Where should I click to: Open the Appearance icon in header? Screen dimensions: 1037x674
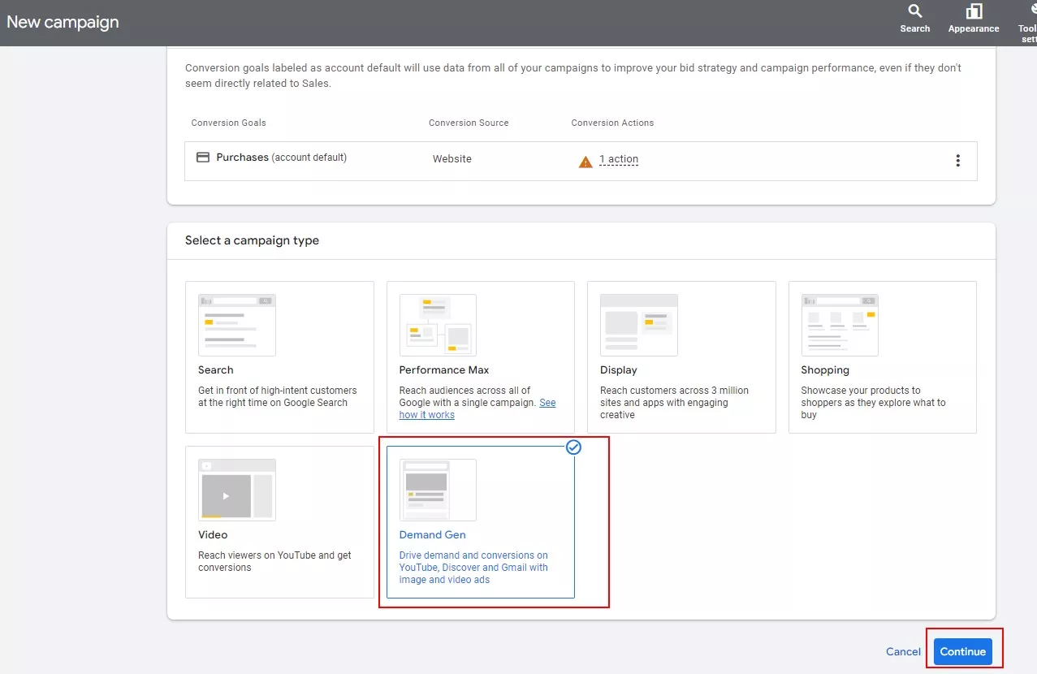click(974, 19)
